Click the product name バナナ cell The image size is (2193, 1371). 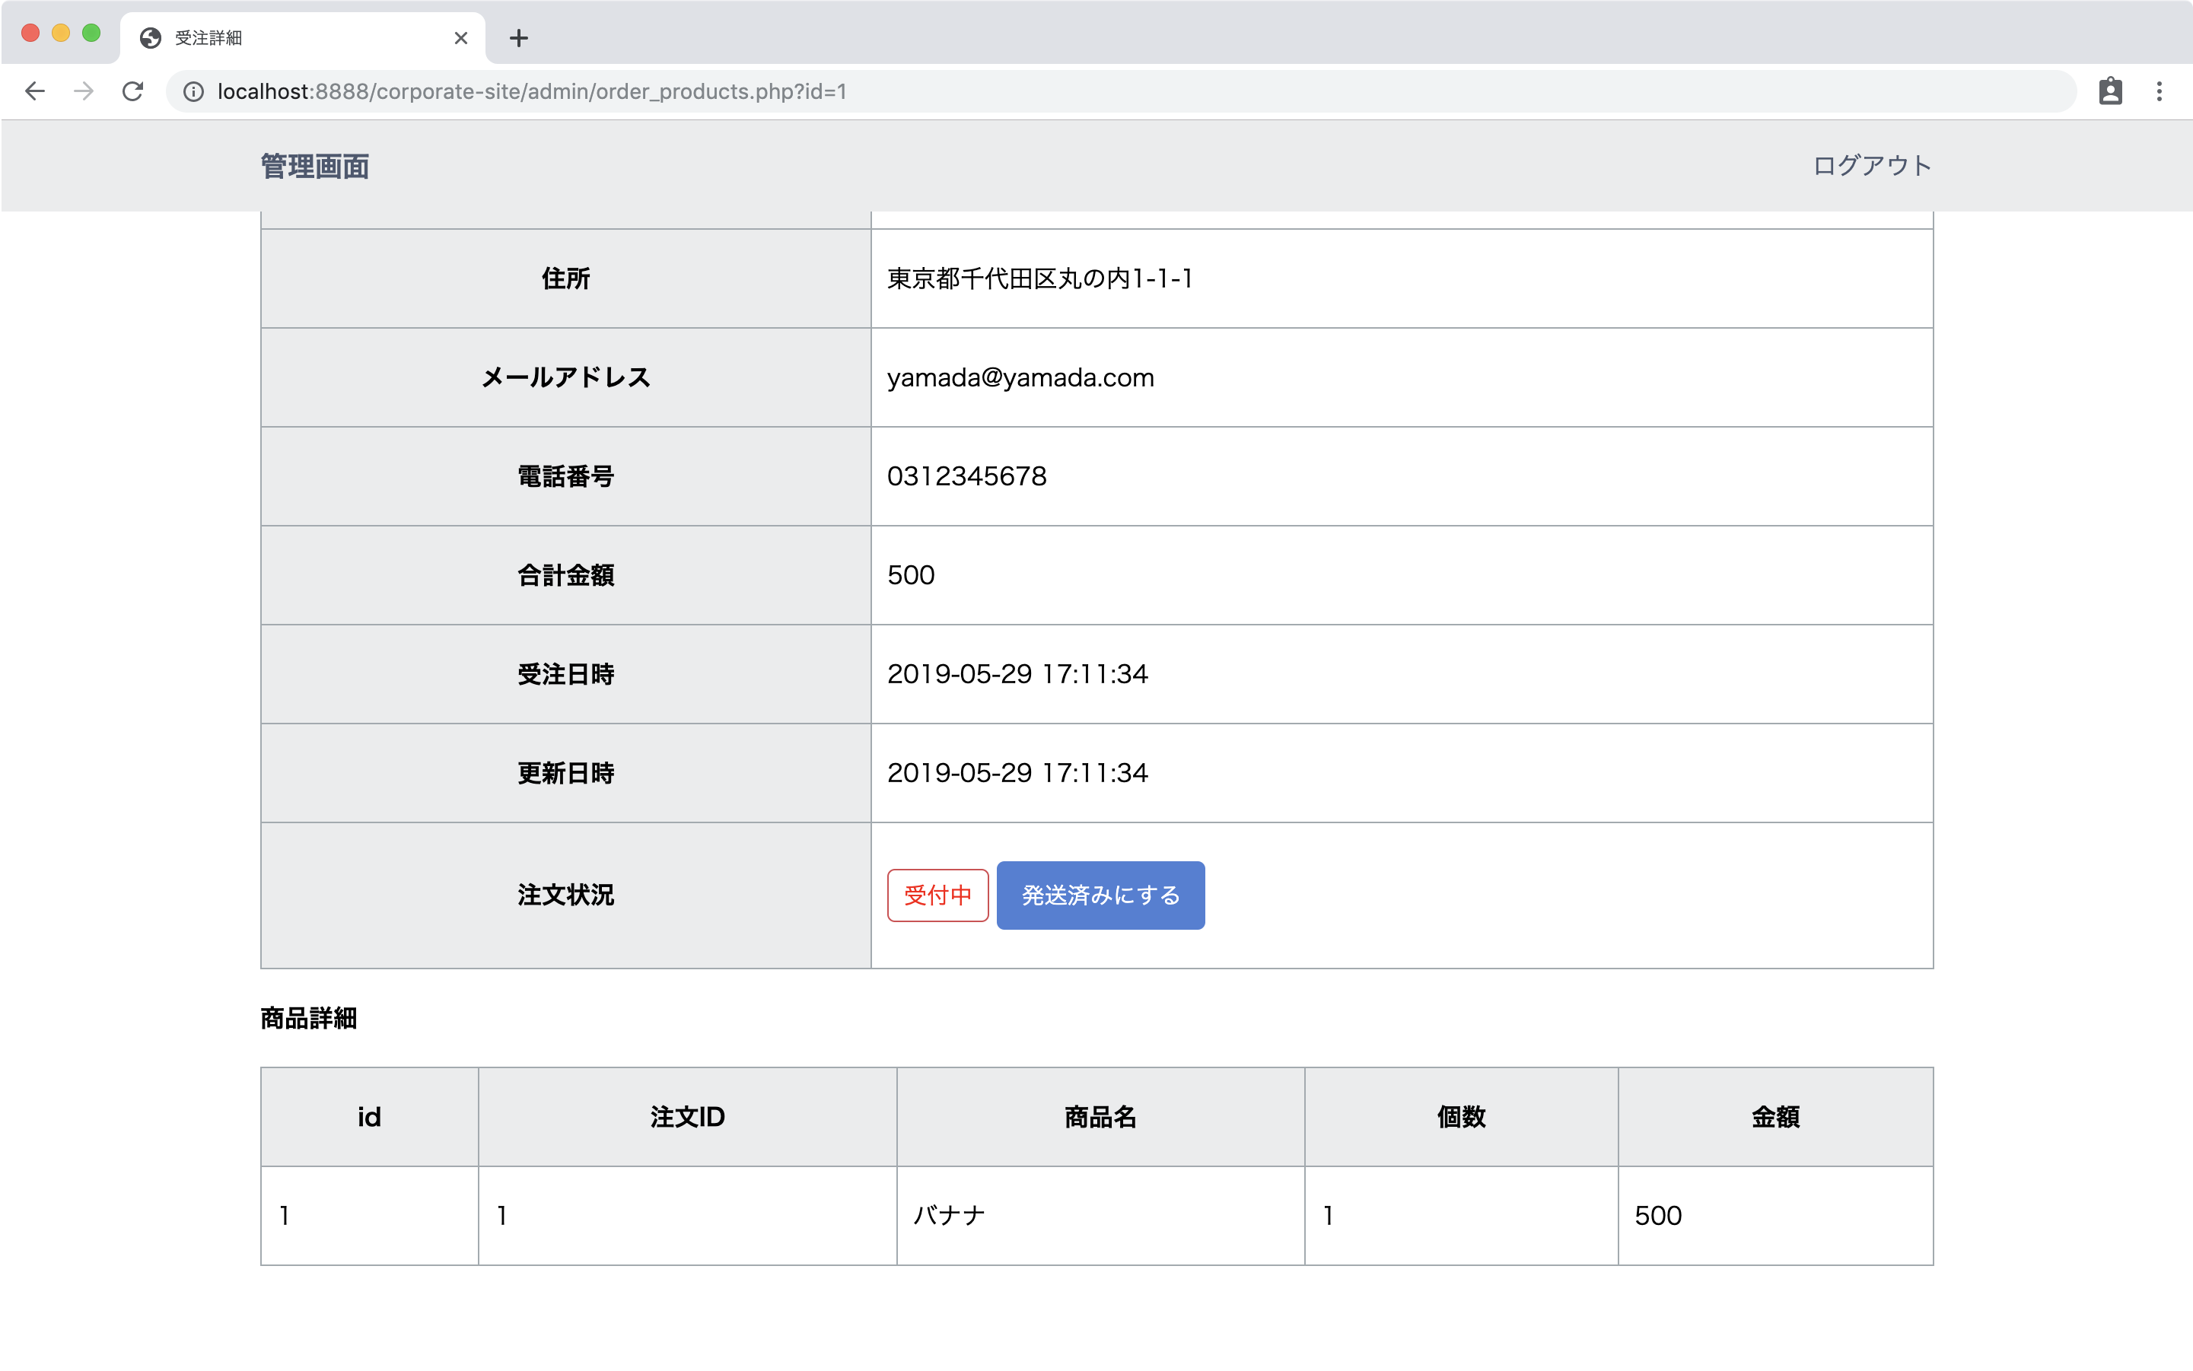pyautogui.click(x=1100, y=1215)
